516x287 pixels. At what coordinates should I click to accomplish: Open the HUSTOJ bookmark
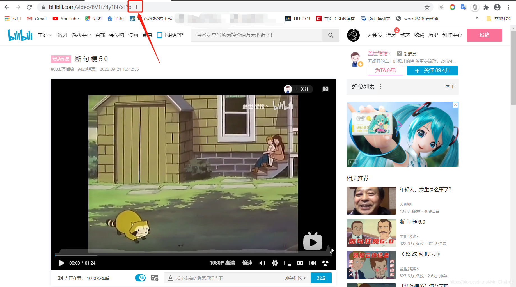coord(297,19)
